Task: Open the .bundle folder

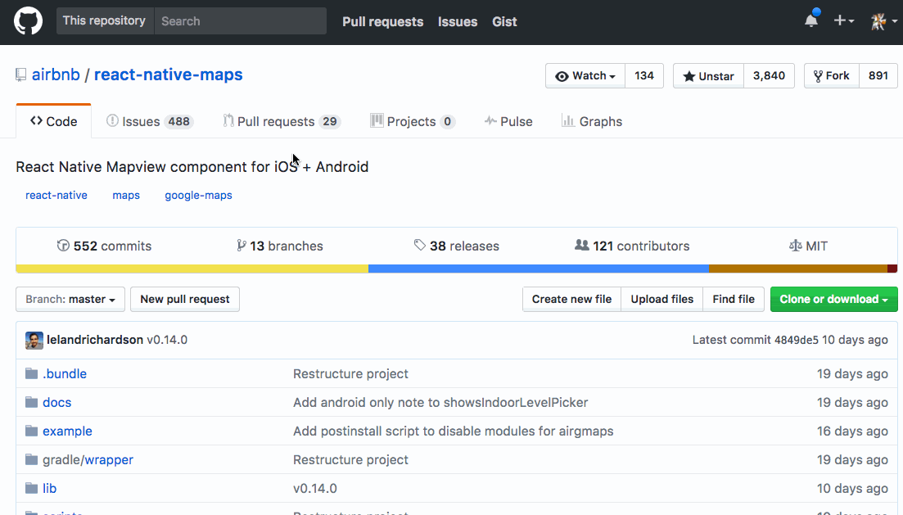Action: click(65, 373)
